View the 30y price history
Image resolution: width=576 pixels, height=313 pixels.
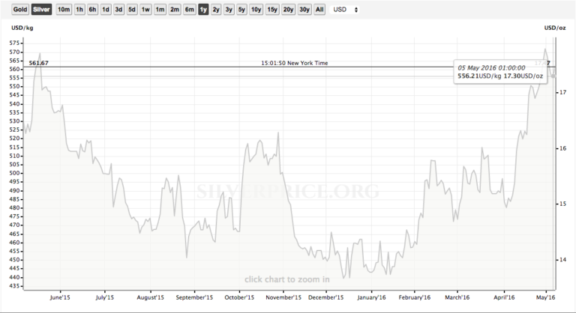point(304,10)
